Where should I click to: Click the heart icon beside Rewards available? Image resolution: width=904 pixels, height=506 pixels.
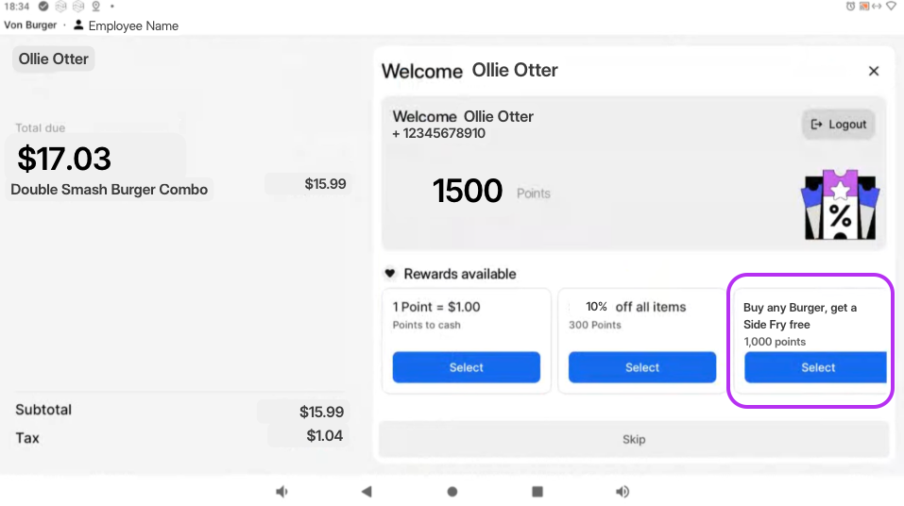click(x=390, y=274)
